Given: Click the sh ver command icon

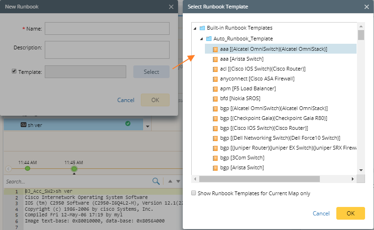Looking at the screenshot, I should [x=23, y=125].
